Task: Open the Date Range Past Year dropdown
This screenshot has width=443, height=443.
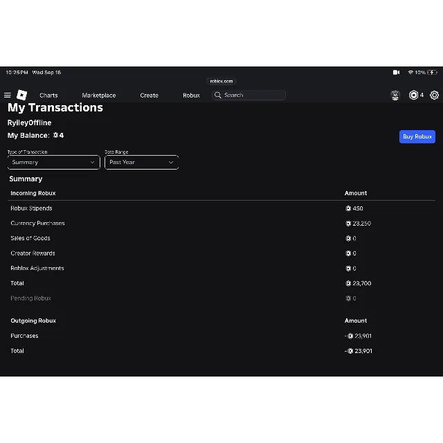Action: click(141, 163)
